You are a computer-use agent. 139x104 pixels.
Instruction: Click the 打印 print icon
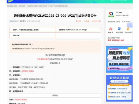77,21
